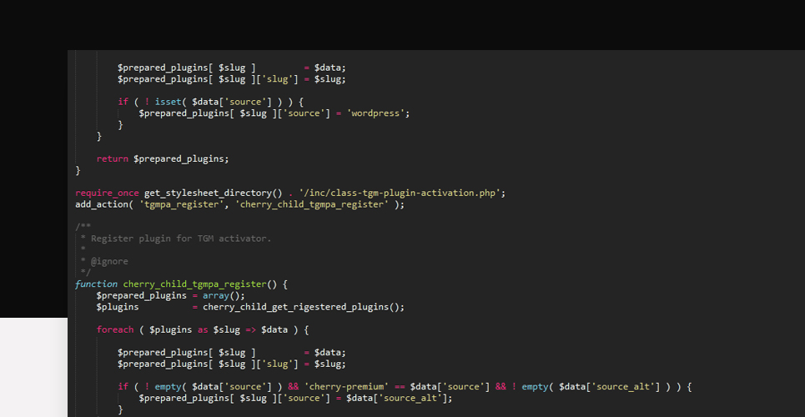Click the line assigning $data['source_alt']
Image resolution: width=805 pixels, height=417 pixels.
coord(295,398)
